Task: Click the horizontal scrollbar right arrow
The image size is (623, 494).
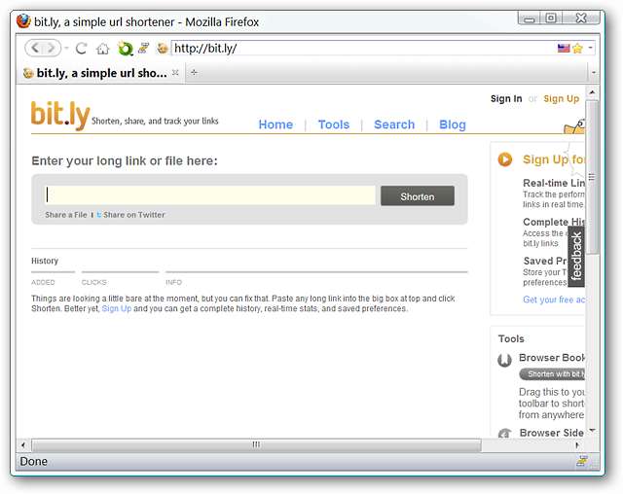Action: click(577, 444)
